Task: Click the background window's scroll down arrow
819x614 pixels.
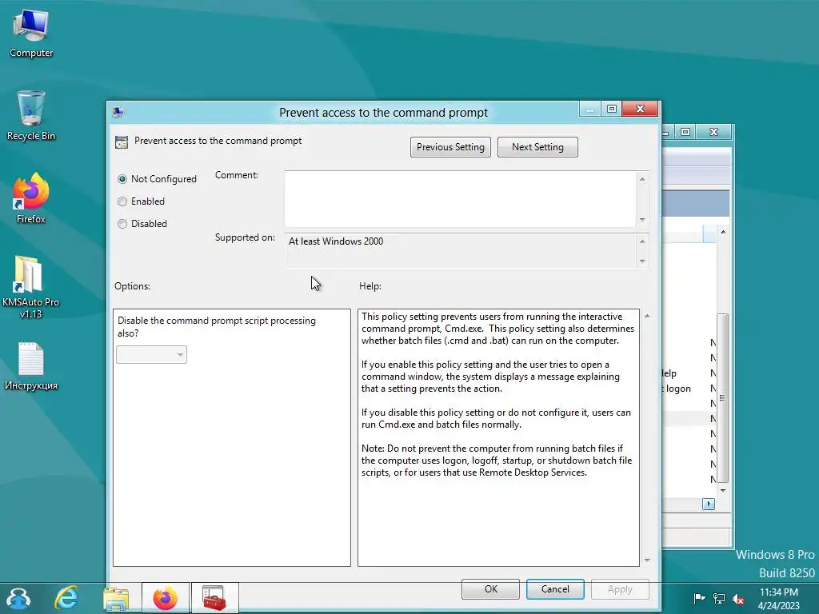Action: (723, 490)
